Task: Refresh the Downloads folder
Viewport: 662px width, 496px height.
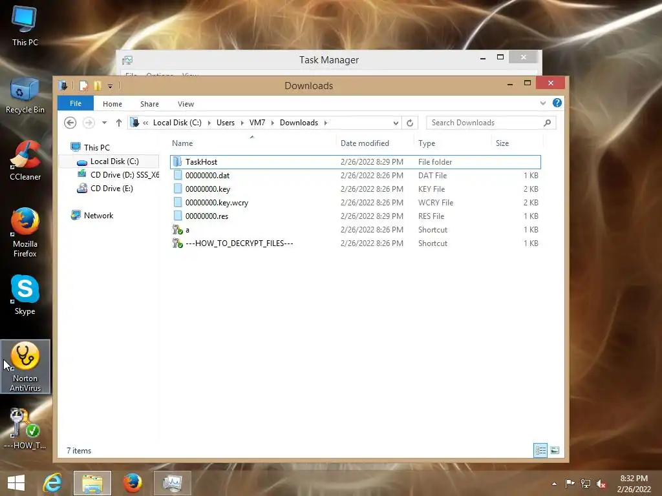Action: [x=409, y=123]
